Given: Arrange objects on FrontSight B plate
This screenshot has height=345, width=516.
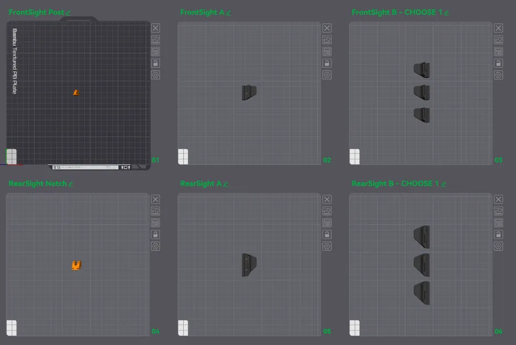Looking at the screenshot, I should (498, 52).
